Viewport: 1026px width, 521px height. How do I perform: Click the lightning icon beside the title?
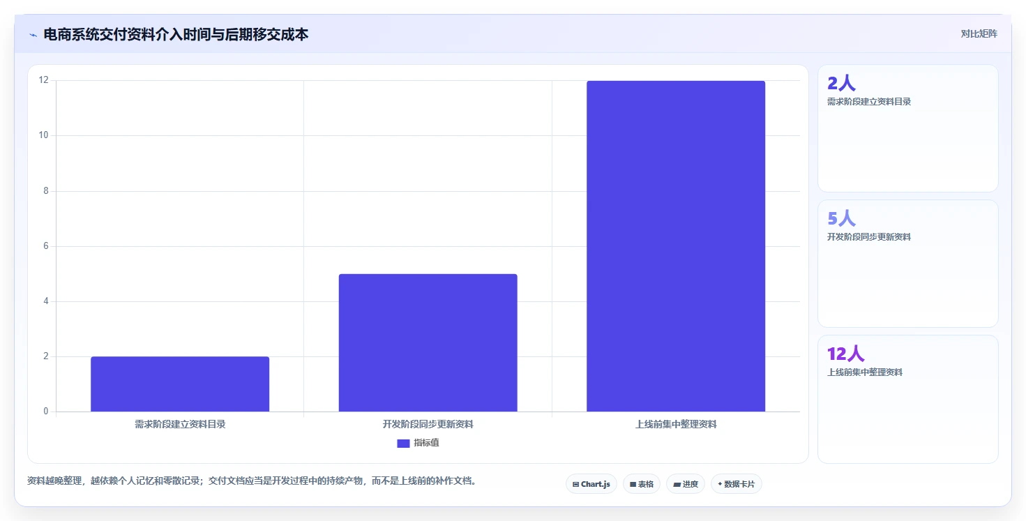coord(33,35)
